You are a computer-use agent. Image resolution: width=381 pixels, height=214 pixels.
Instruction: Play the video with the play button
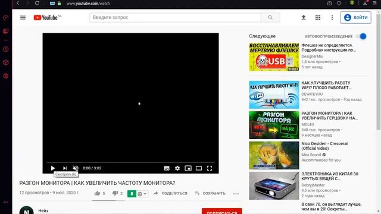point(53,168)
